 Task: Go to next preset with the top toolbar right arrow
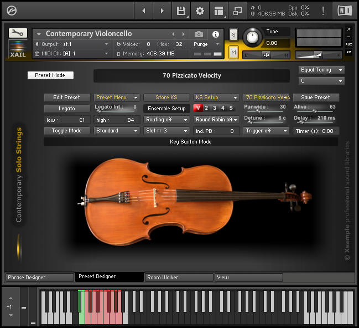(x=162, y=11)
